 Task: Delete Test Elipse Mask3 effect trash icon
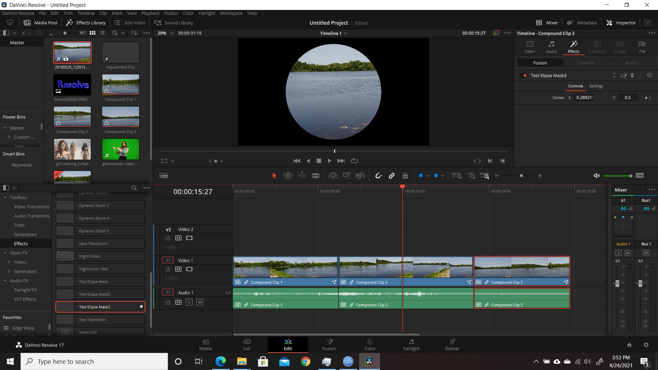coord(632,75)
